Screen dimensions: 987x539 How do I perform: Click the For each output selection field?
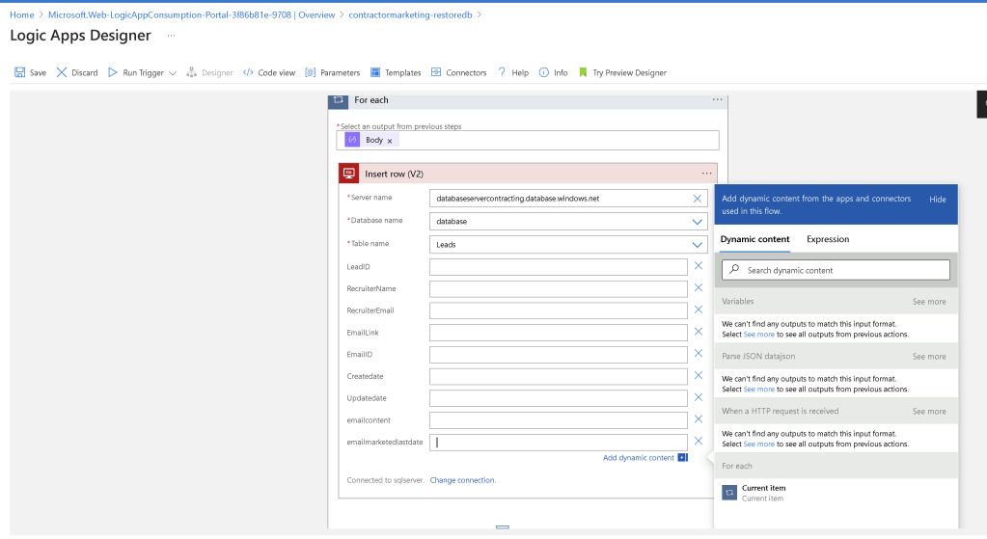[528, 140]
